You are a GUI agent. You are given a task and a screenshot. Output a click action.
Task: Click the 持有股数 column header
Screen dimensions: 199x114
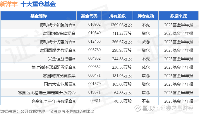117,16
